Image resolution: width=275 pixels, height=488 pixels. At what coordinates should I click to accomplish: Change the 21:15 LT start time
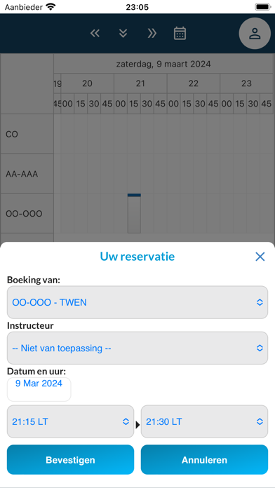click(70, 421)
